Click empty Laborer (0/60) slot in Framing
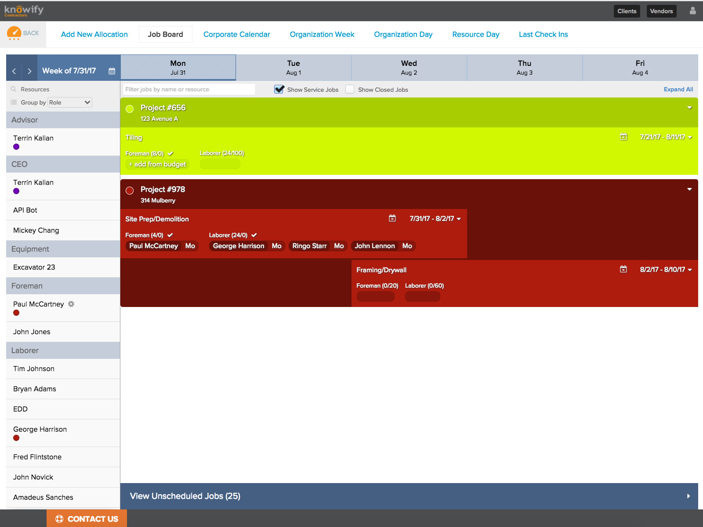 point(423,296)
